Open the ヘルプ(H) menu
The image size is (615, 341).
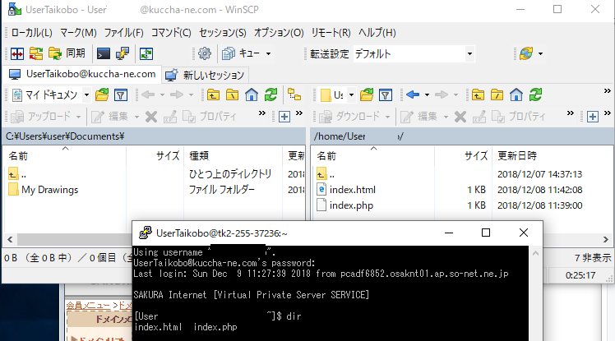click(377, 33)
